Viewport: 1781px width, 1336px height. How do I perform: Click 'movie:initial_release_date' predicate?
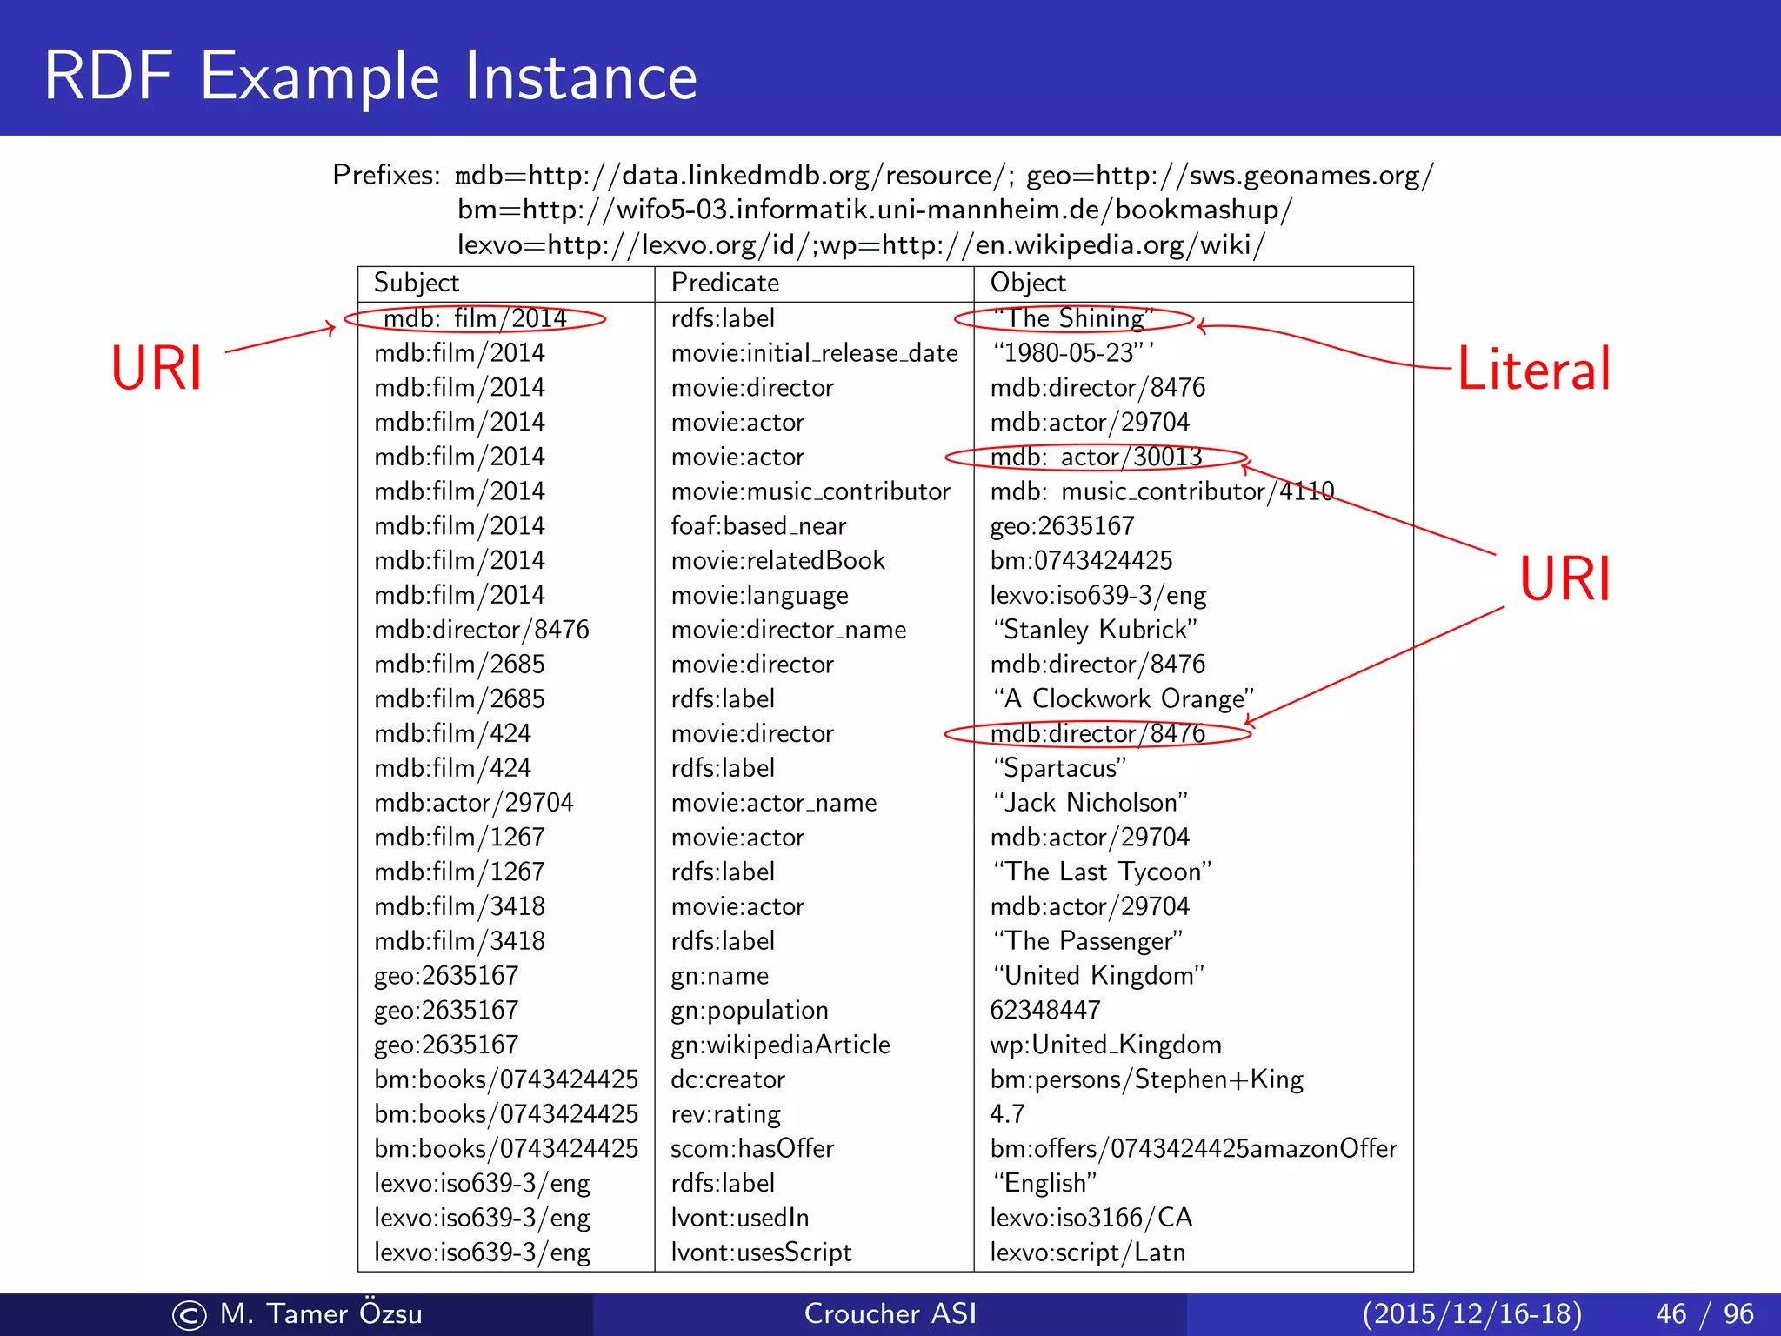pyautogui.click(x=814, y=353)
